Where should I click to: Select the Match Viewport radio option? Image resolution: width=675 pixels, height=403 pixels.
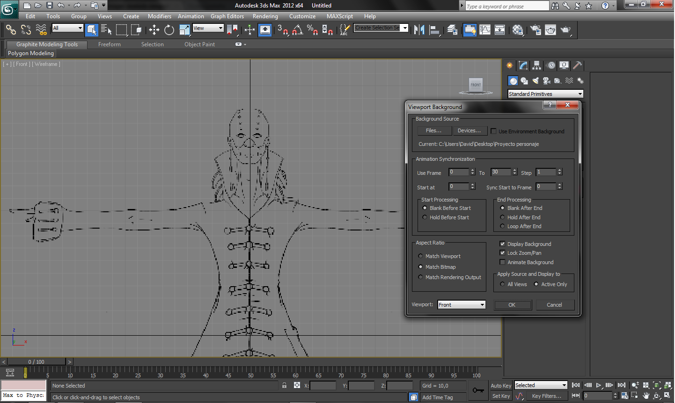(420, 256)
